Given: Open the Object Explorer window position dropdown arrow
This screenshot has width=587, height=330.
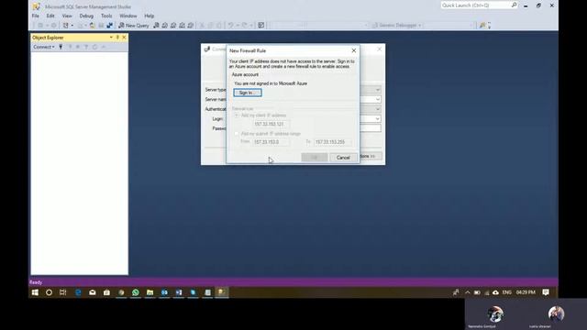Looking at the screenshot, I should click(111, 38).
